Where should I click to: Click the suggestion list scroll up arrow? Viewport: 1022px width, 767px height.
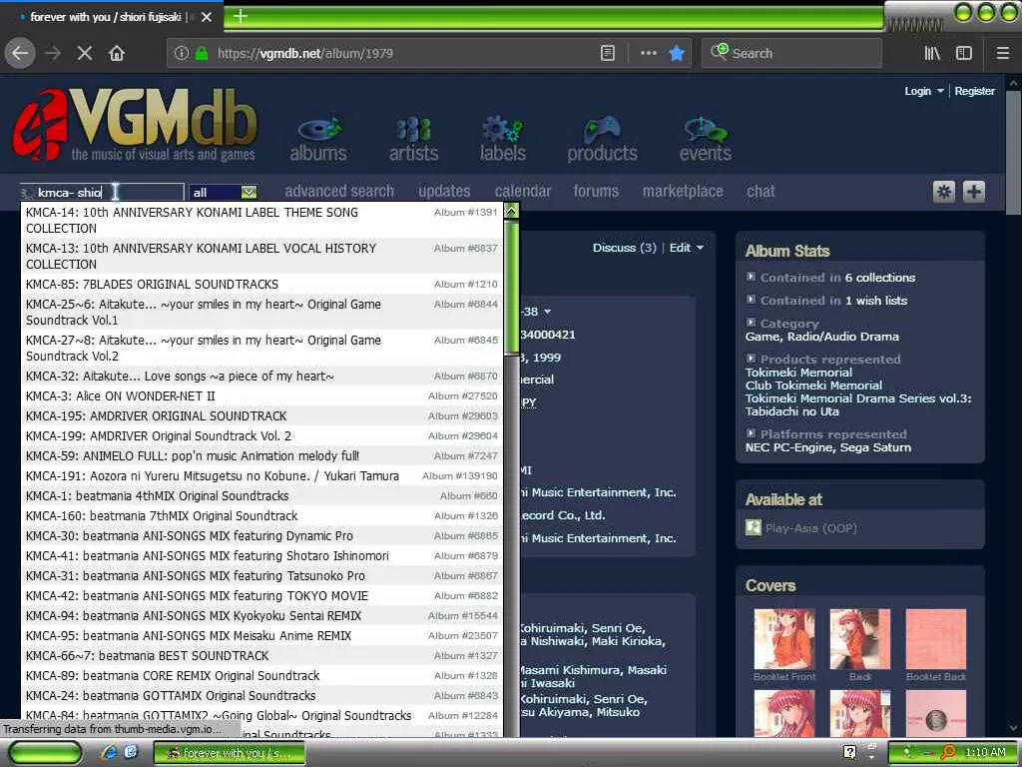click(x=512, y=211)
